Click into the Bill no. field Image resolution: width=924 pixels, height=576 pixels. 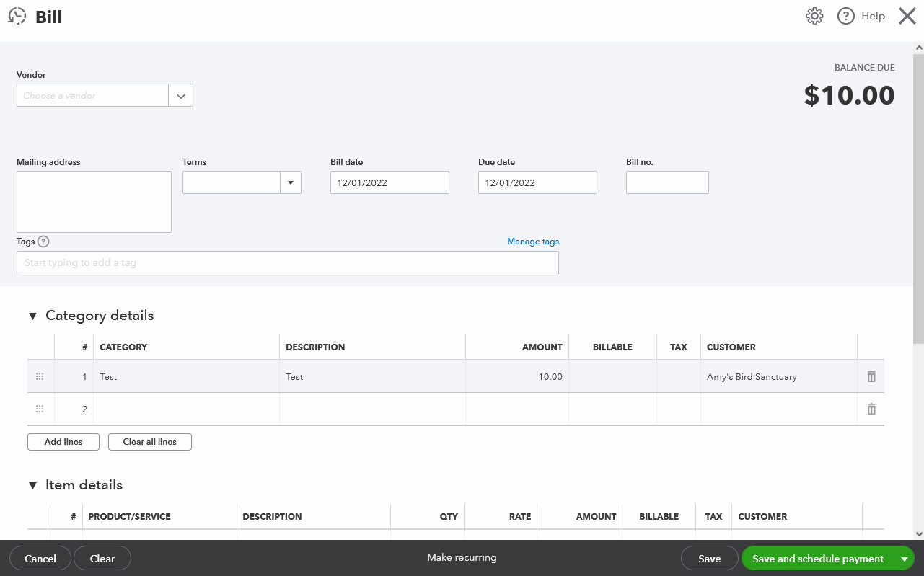click(667, 182)
